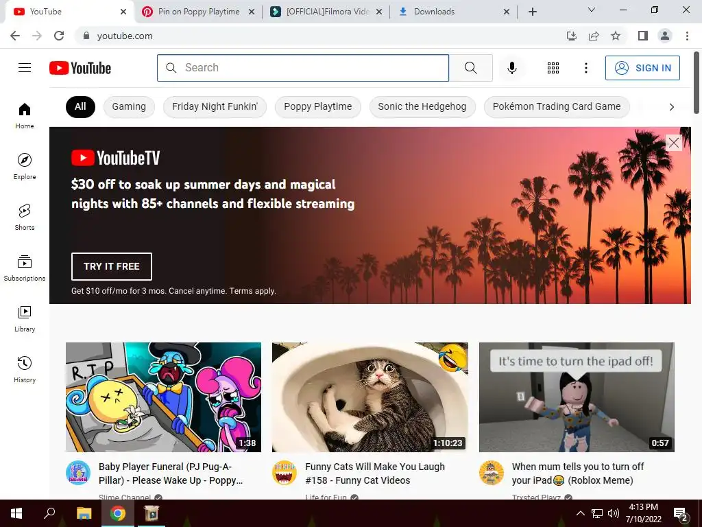Open Subscriptions in sidebar

pyautogui.click(x=25, y=268)
